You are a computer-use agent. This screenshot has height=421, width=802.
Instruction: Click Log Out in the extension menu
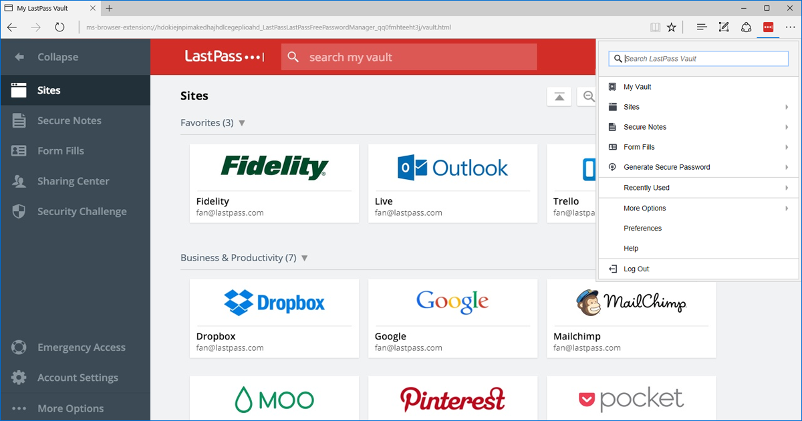point(635,268)
